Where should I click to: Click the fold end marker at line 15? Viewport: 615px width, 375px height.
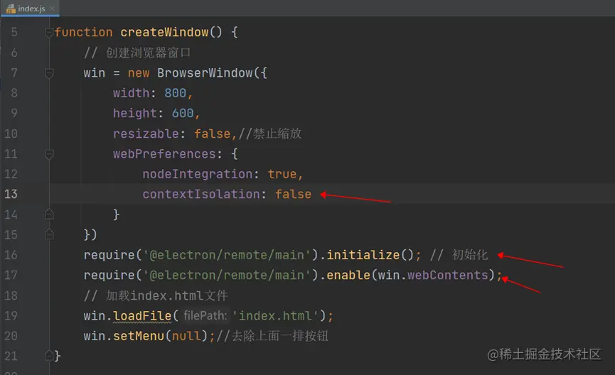coord(49,234)
